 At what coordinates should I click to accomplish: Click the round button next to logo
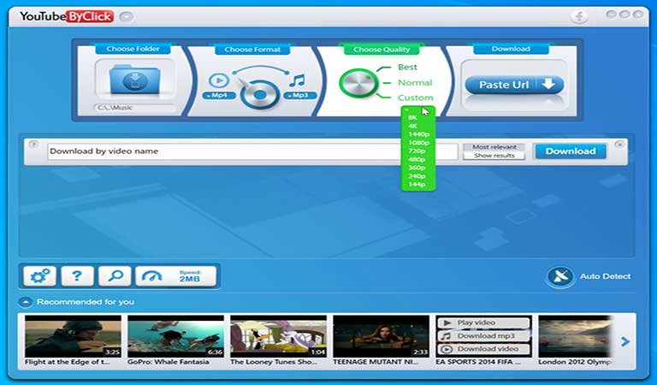pyautogui.click(x=126, y=16)
